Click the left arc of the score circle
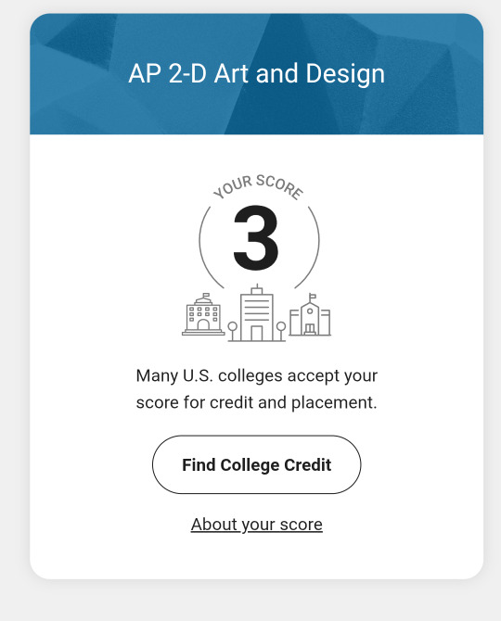This screenshot has height=621, width=501. [x=206, y=247]
